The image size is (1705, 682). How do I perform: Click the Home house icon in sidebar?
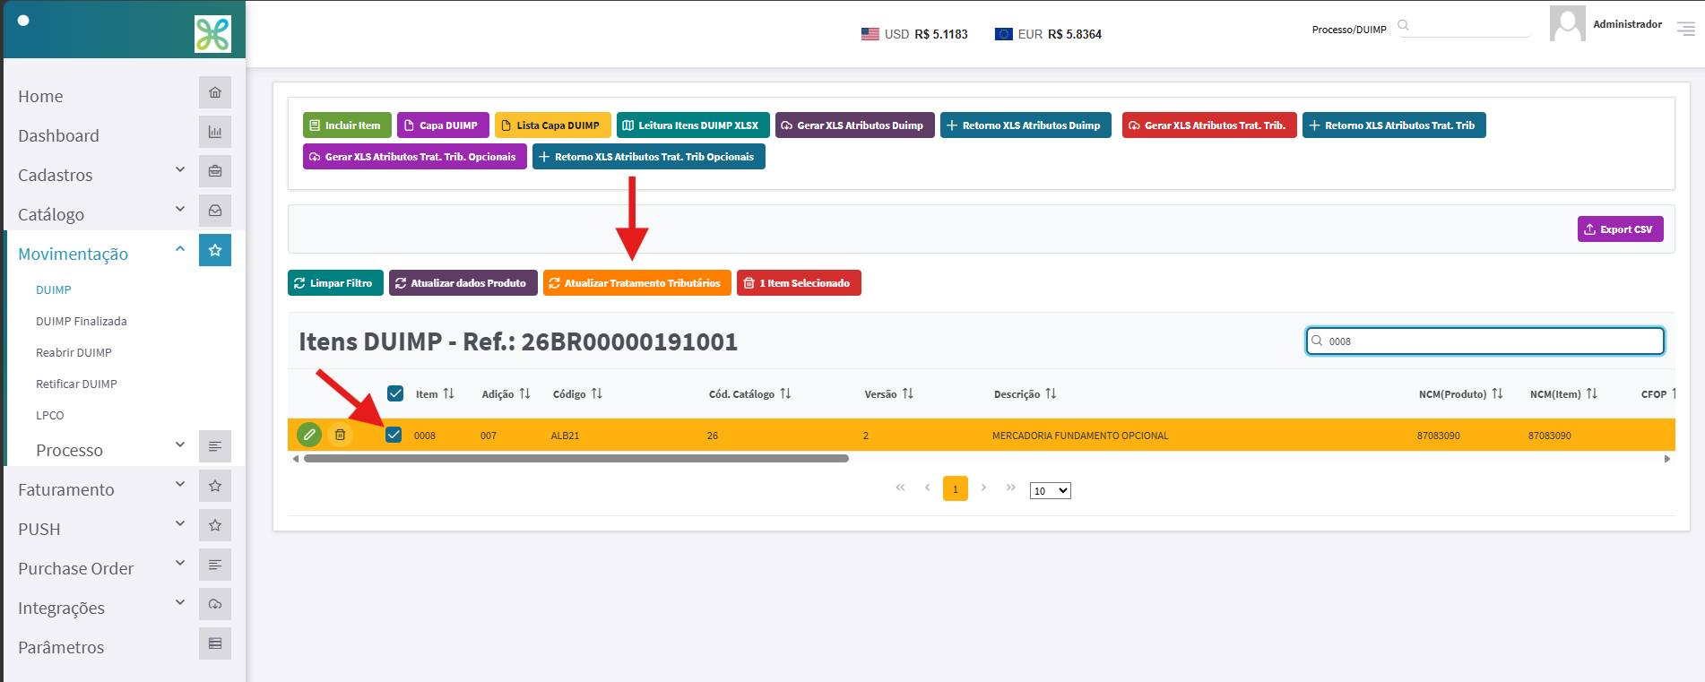point(215,92)
